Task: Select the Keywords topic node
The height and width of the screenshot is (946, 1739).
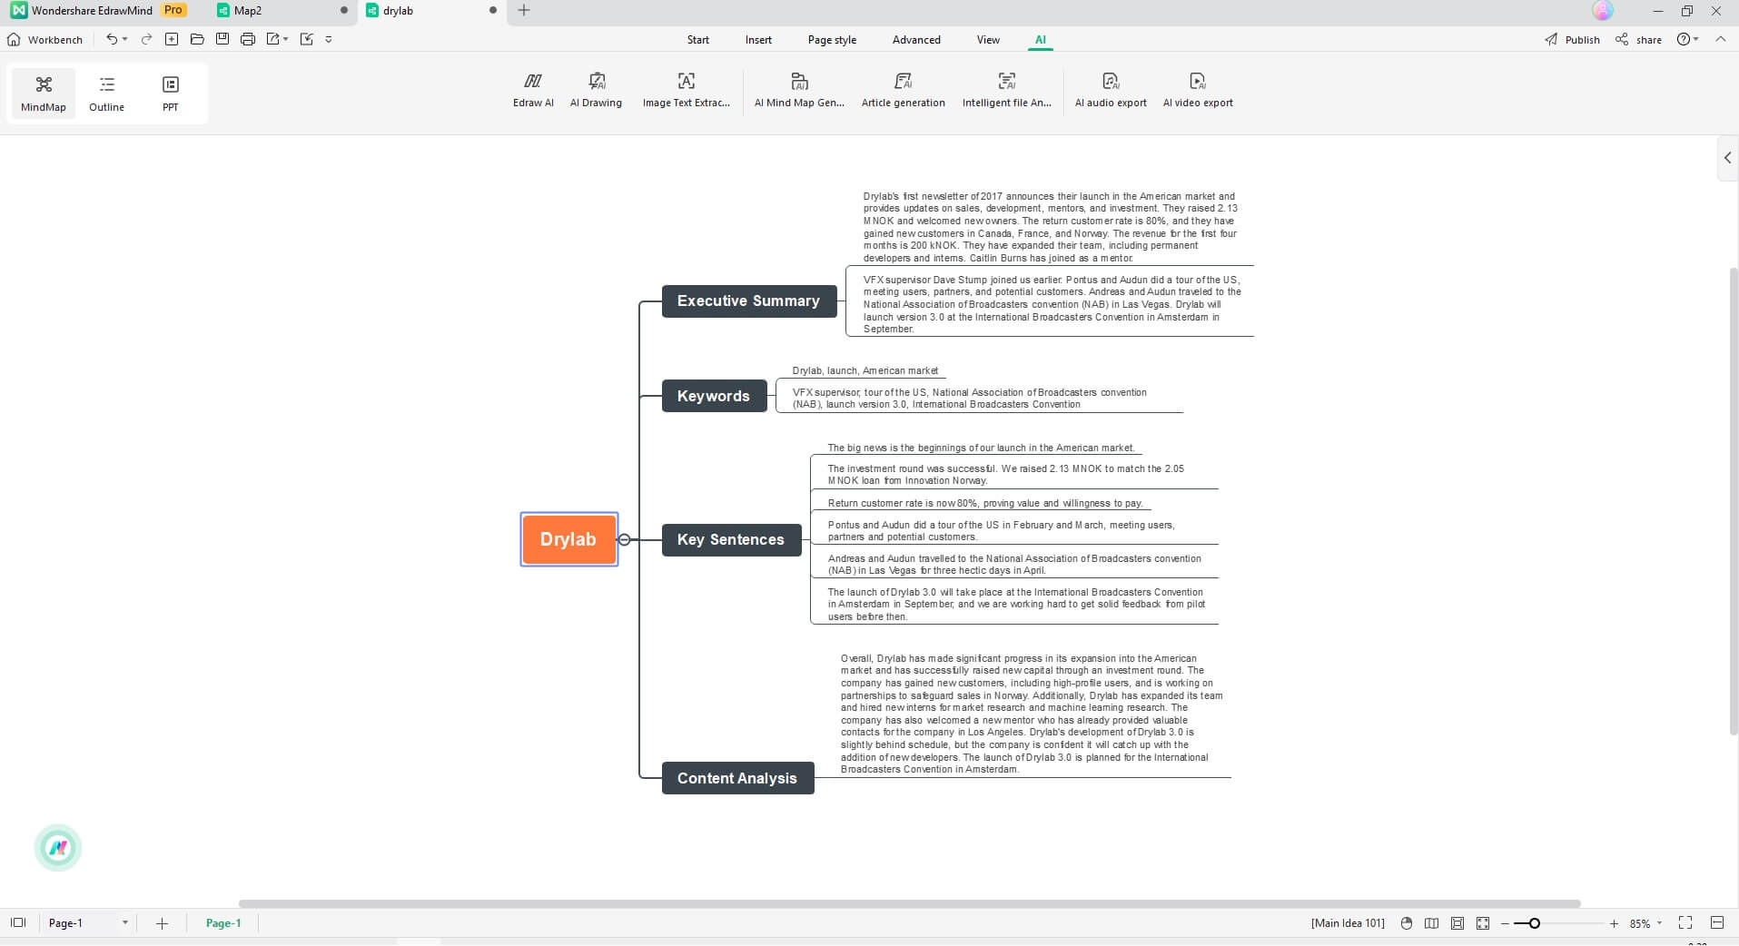Action: 714,396
